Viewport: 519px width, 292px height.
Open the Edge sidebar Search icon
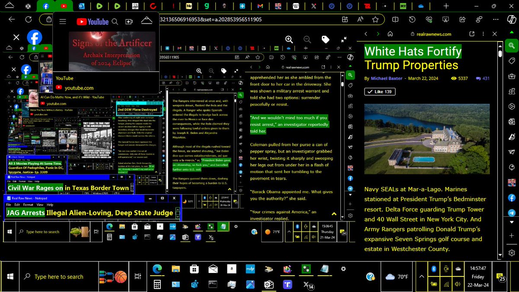click(512, 46)
